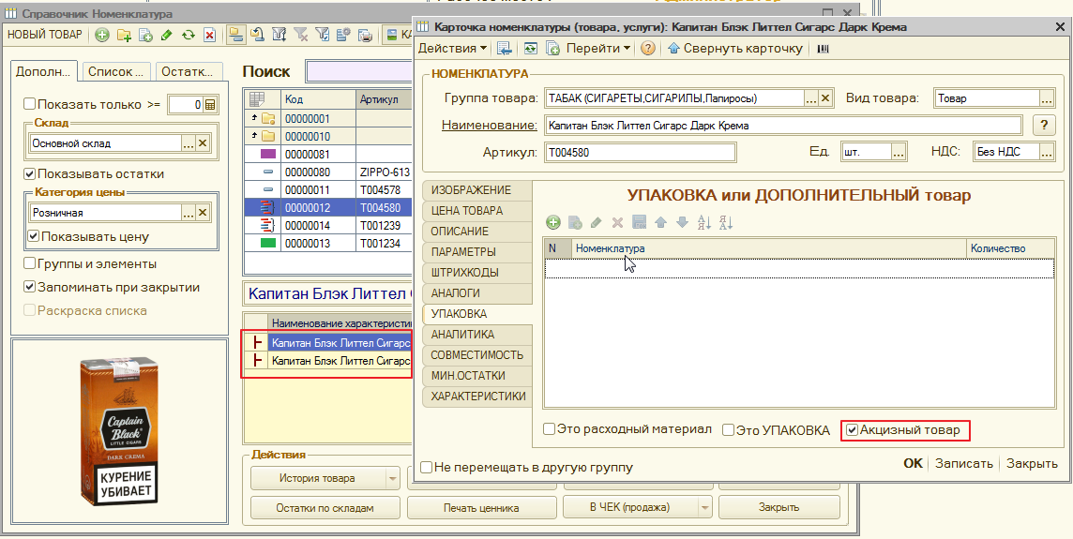The width and height of the screenshot is (1073, 539).
Task: Enable 'Показать только >=' checkbox
Action: tap(29, 104)
